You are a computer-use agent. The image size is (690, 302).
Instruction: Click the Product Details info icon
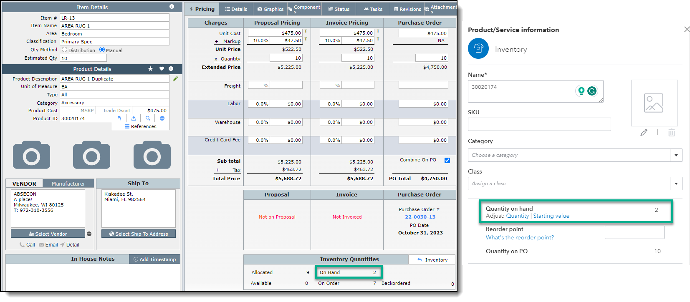[171, 69]
